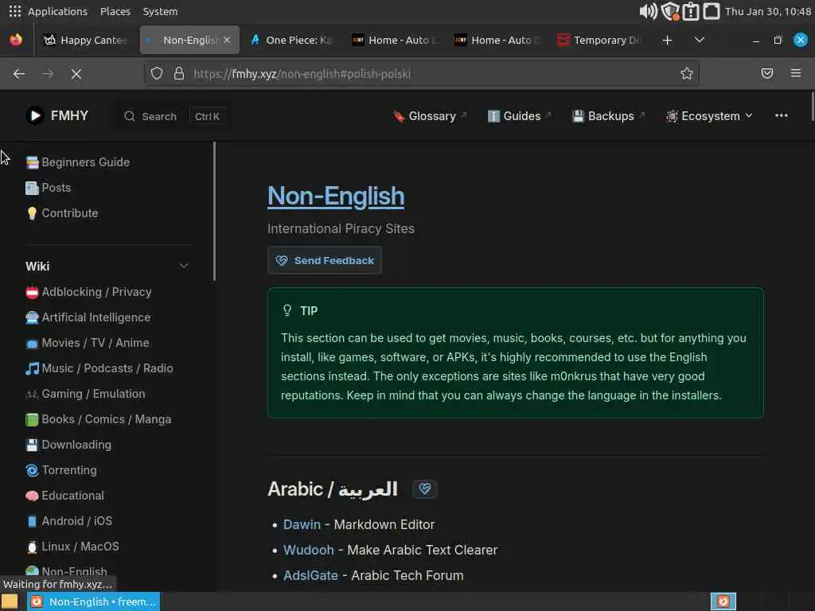The width and height of the screenshot is (815, 611).
Task: Switch to the One Piece tab
Action: click(291, 40)
